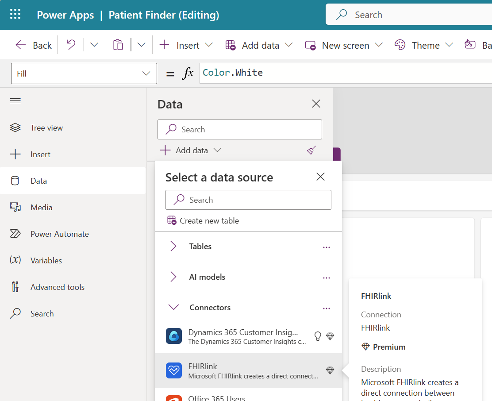Click Create new table
The width and height of the screenshot is (492, 401).
point(203,220)
